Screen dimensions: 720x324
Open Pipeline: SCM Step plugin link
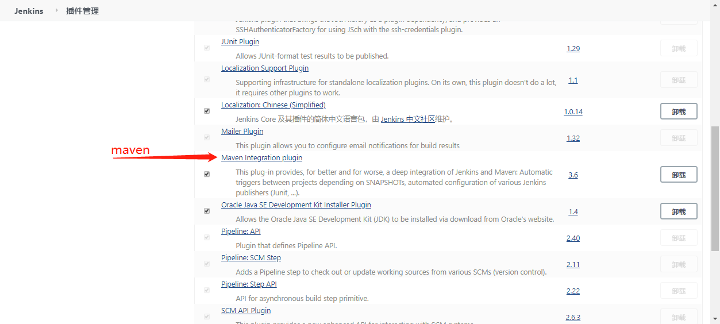tap(251, 258)
